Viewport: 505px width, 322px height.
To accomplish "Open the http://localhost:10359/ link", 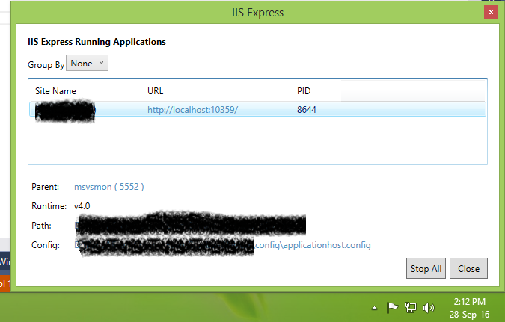I will 192,110.
